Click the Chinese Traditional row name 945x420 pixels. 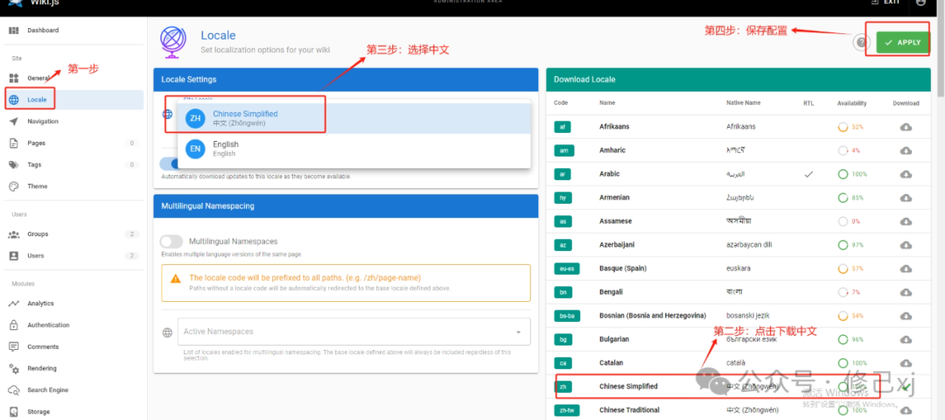click(x=630, y=410)
